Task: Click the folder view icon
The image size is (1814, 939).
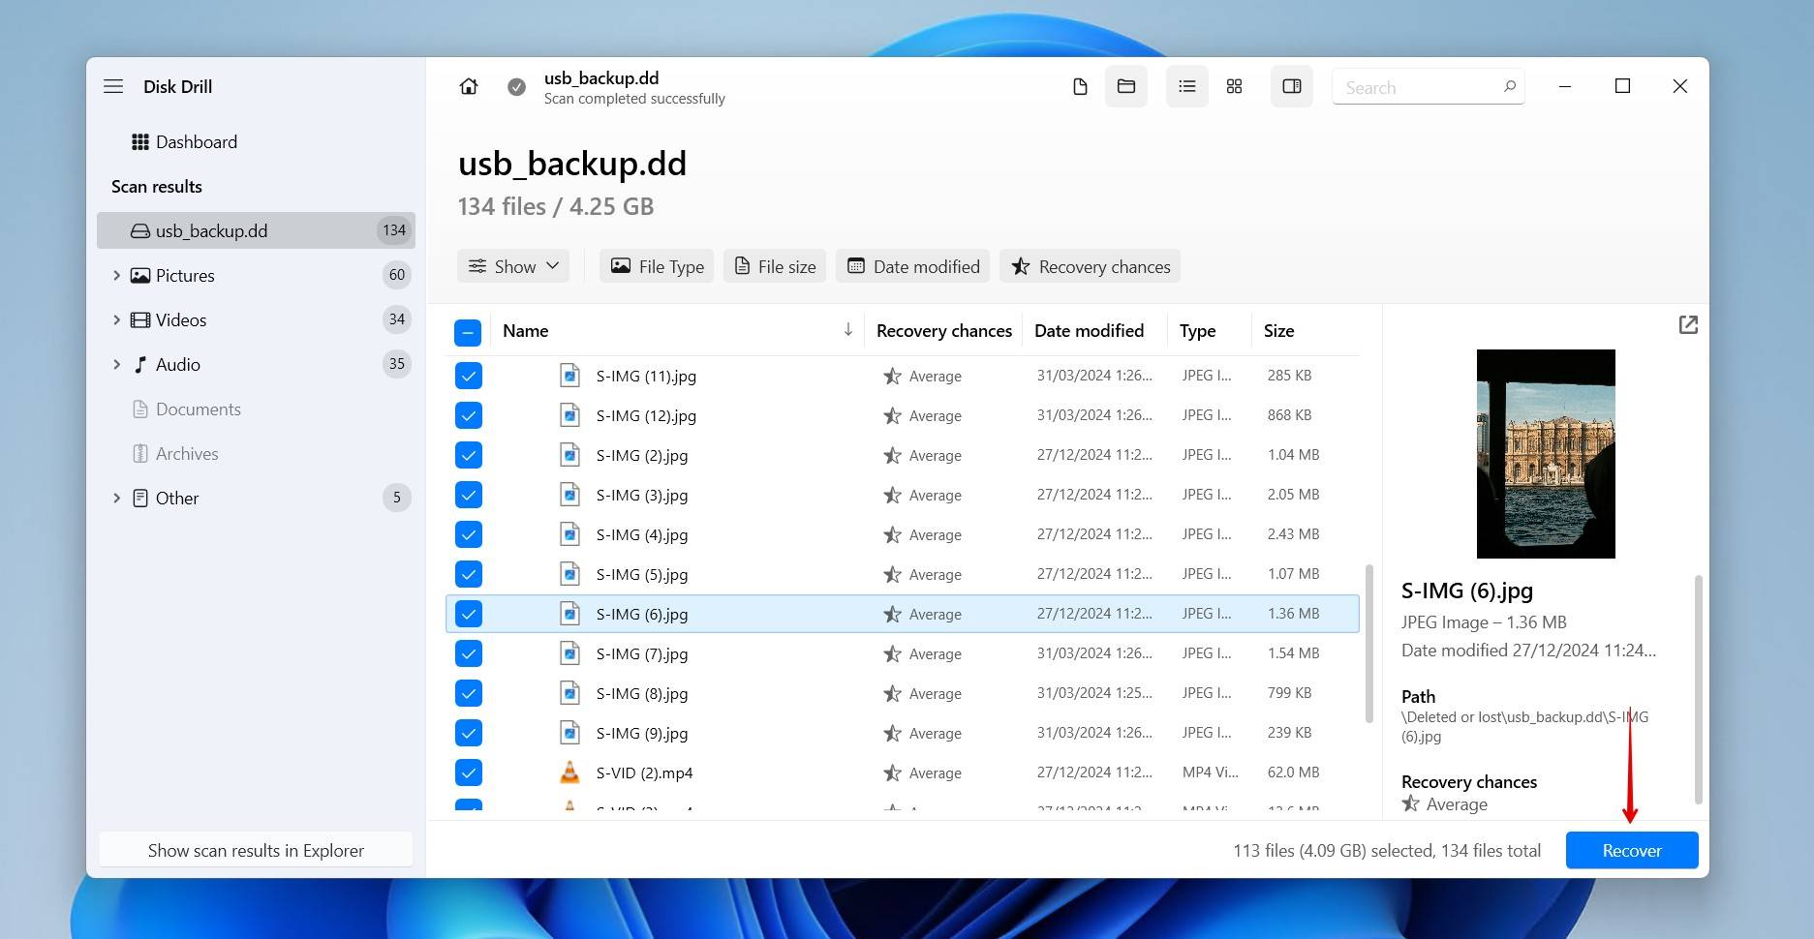Action: point(1125,86)
